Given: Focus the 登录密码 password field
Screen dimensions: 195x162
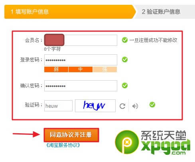Looking at the screenshot, I should 81,60.
